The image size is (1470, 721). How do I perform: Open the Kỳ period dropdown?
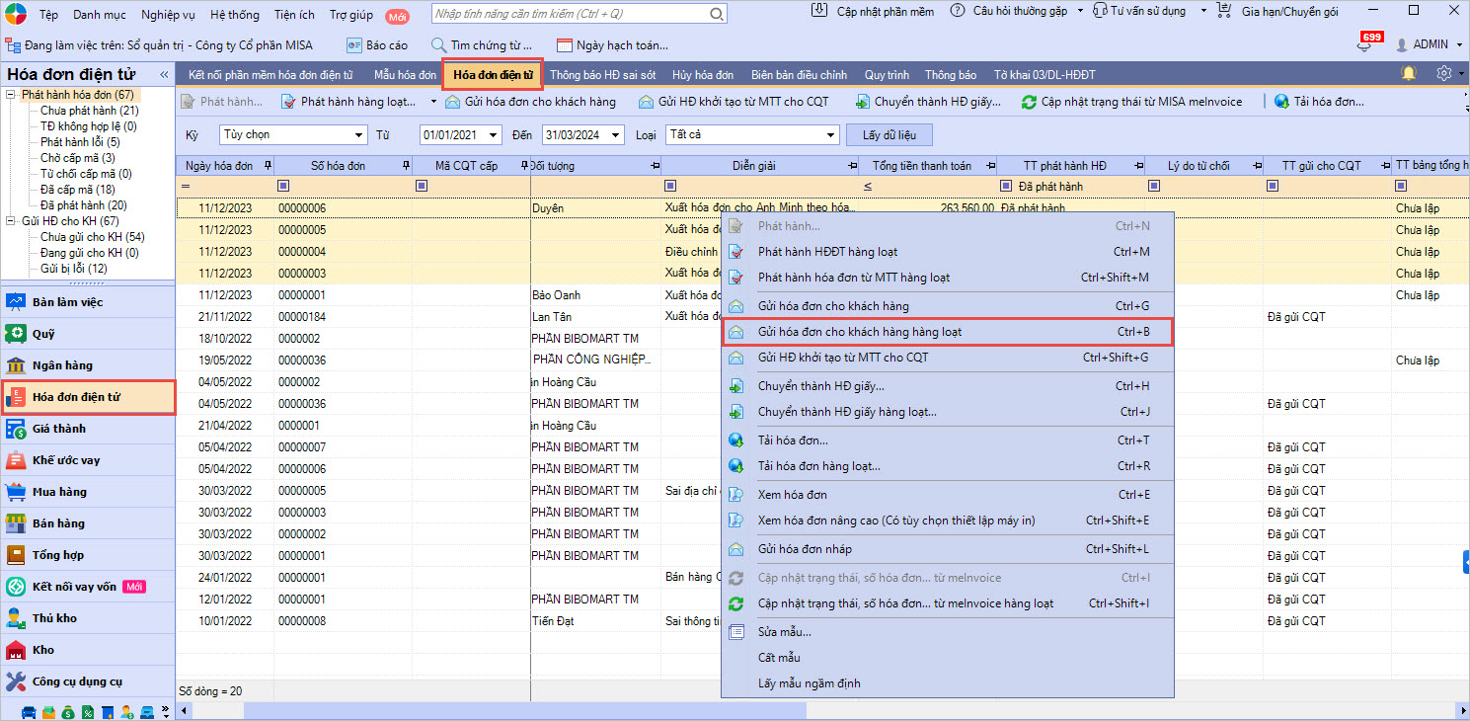358,134
